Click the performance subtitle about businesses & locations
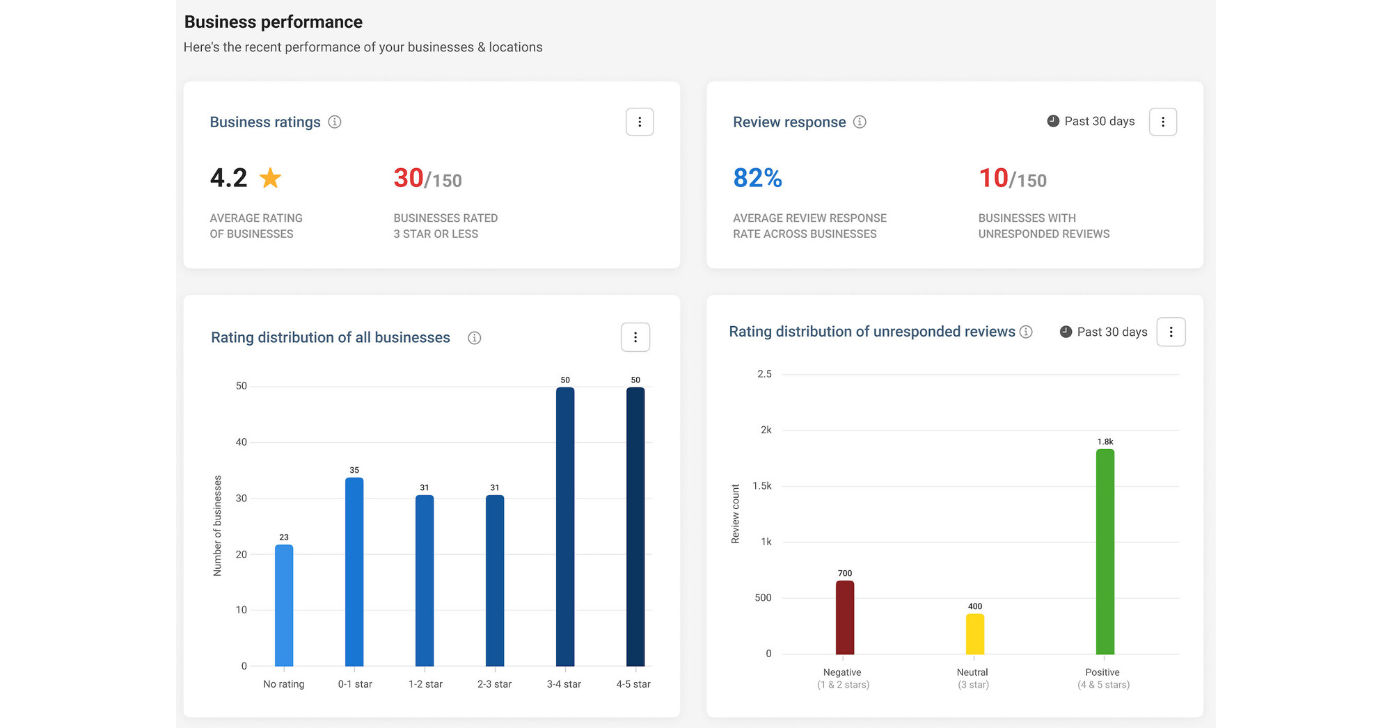 [363, 47]
